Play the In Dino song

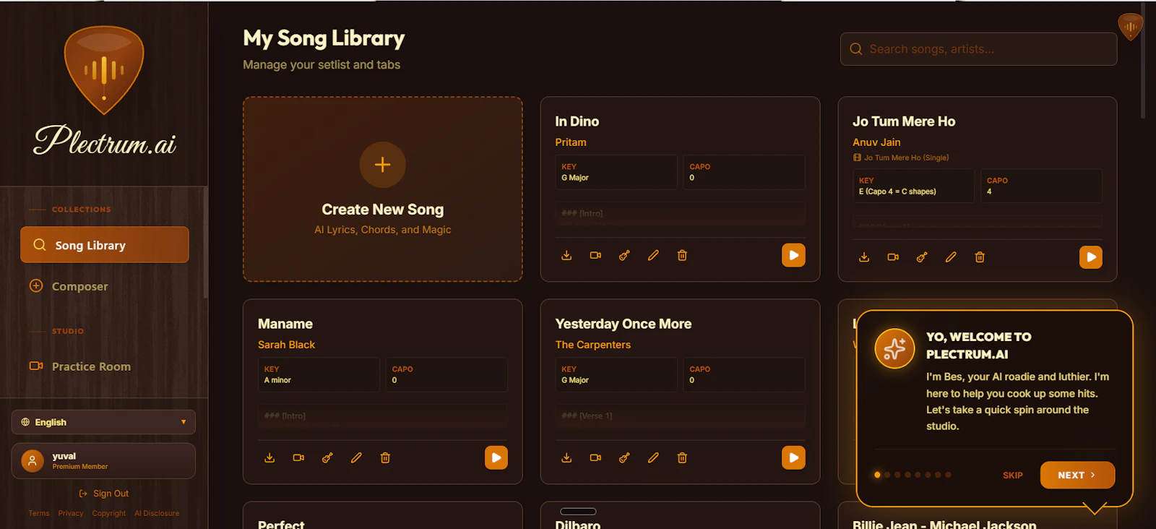(793, 255)
